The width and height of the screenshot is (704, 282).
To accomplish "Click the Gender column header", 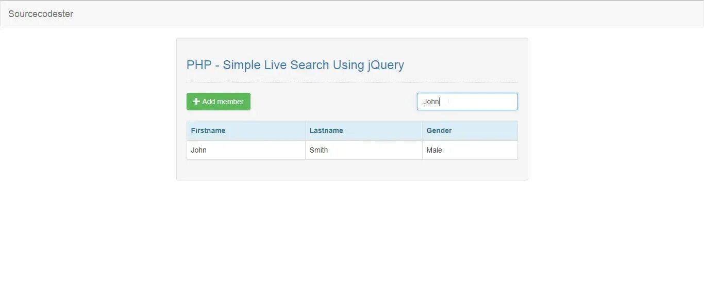I will pyautogui.click(x=439, y=130).
